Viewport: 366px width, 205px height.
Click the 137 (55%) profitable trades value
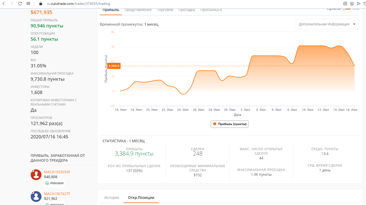click(x=134, y=171)
